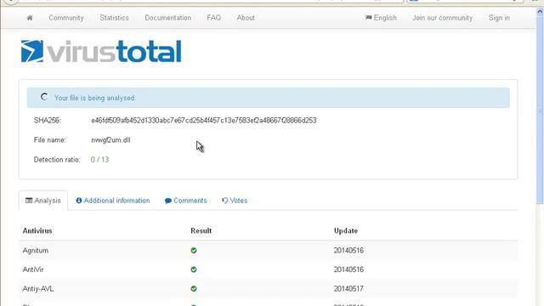
Task: Click the Agnitum update date 20140516
Action: point(348,251)
